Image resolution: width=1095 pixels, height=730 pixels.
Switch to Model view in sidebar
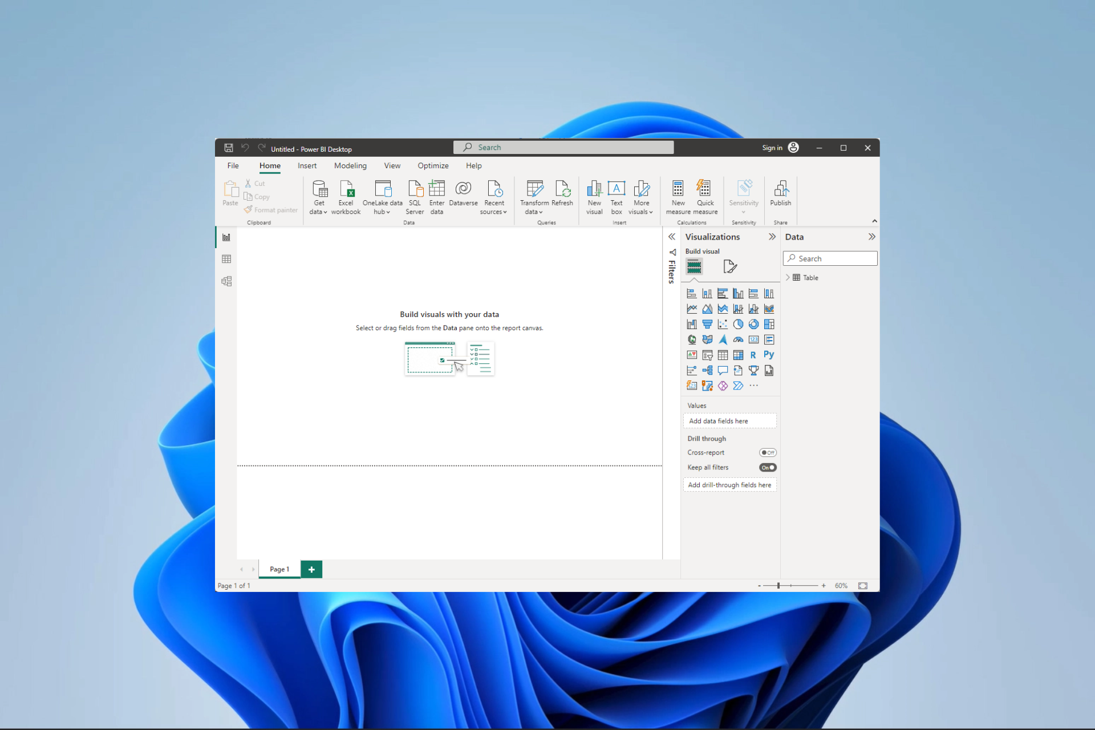[x=226, y=281]
